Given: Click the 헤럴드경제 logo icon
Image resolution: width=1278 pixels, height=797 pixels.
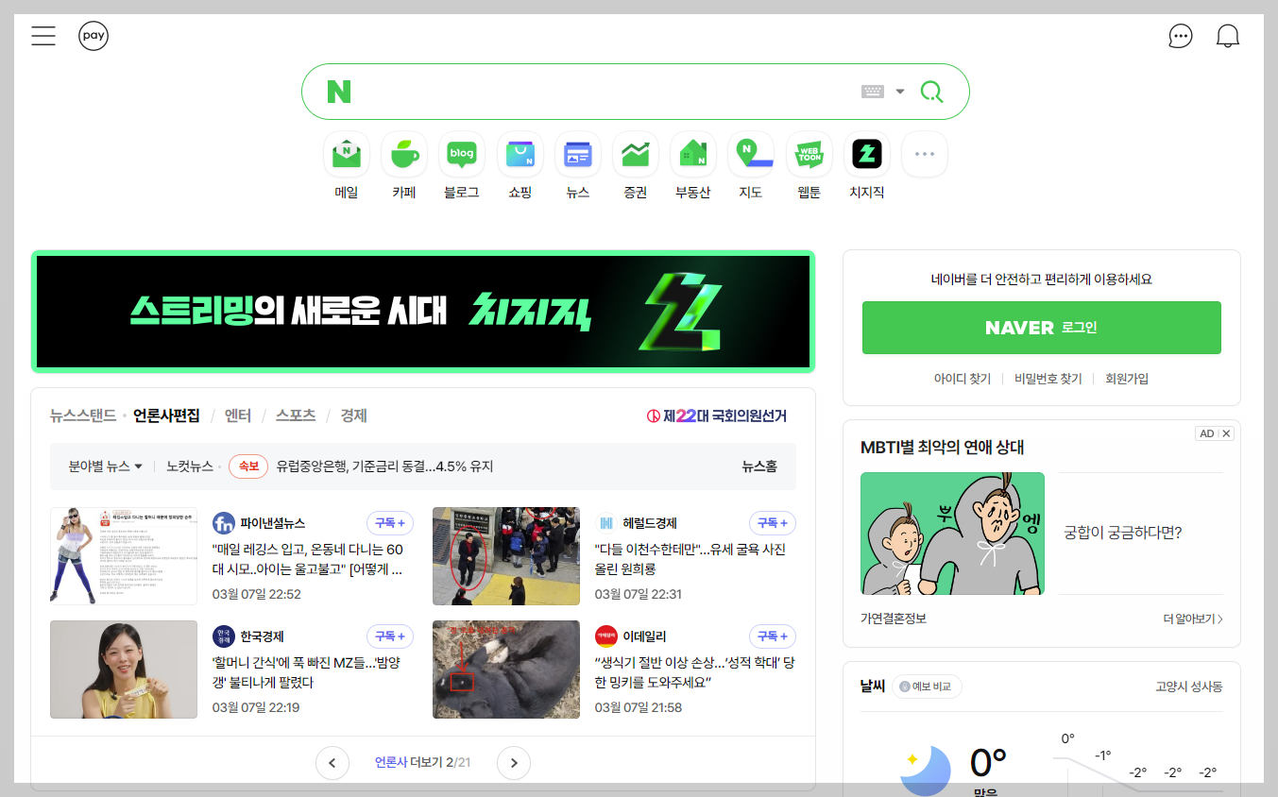Looking at the screenshot, I should coord(606,523).
